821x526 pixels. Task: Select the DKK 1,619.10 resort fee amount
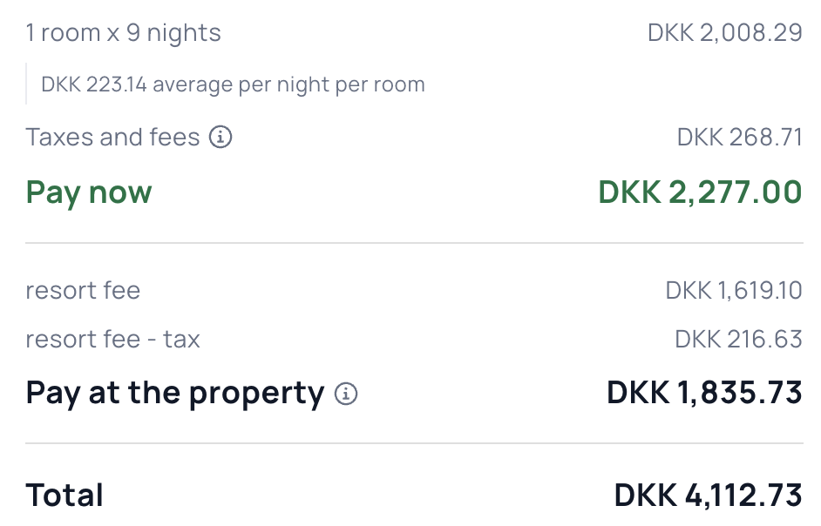733,290
